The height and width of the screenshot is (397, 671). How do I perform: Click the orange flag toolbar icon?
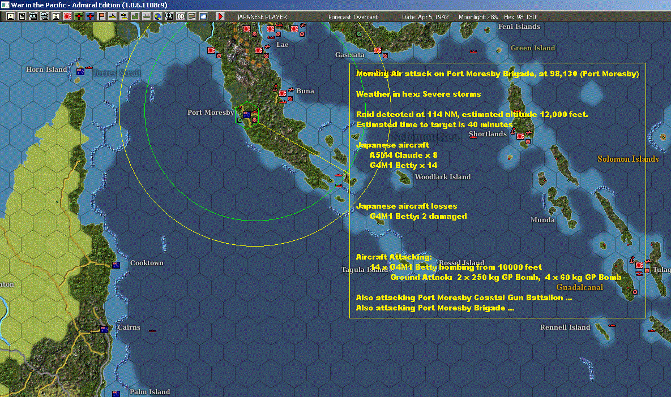pos(101,16)
